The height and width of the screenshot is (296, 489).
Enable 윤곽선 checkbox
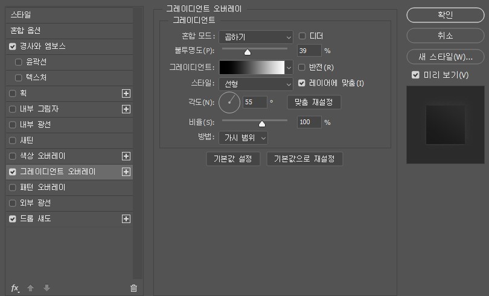pos(18,62)
